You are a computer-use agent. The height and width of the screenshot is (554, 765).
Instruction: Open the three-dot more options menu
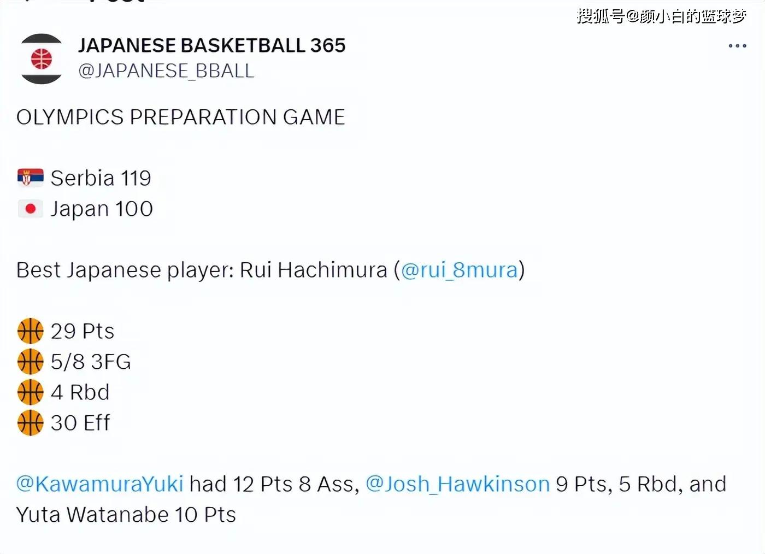pos(737,46)
